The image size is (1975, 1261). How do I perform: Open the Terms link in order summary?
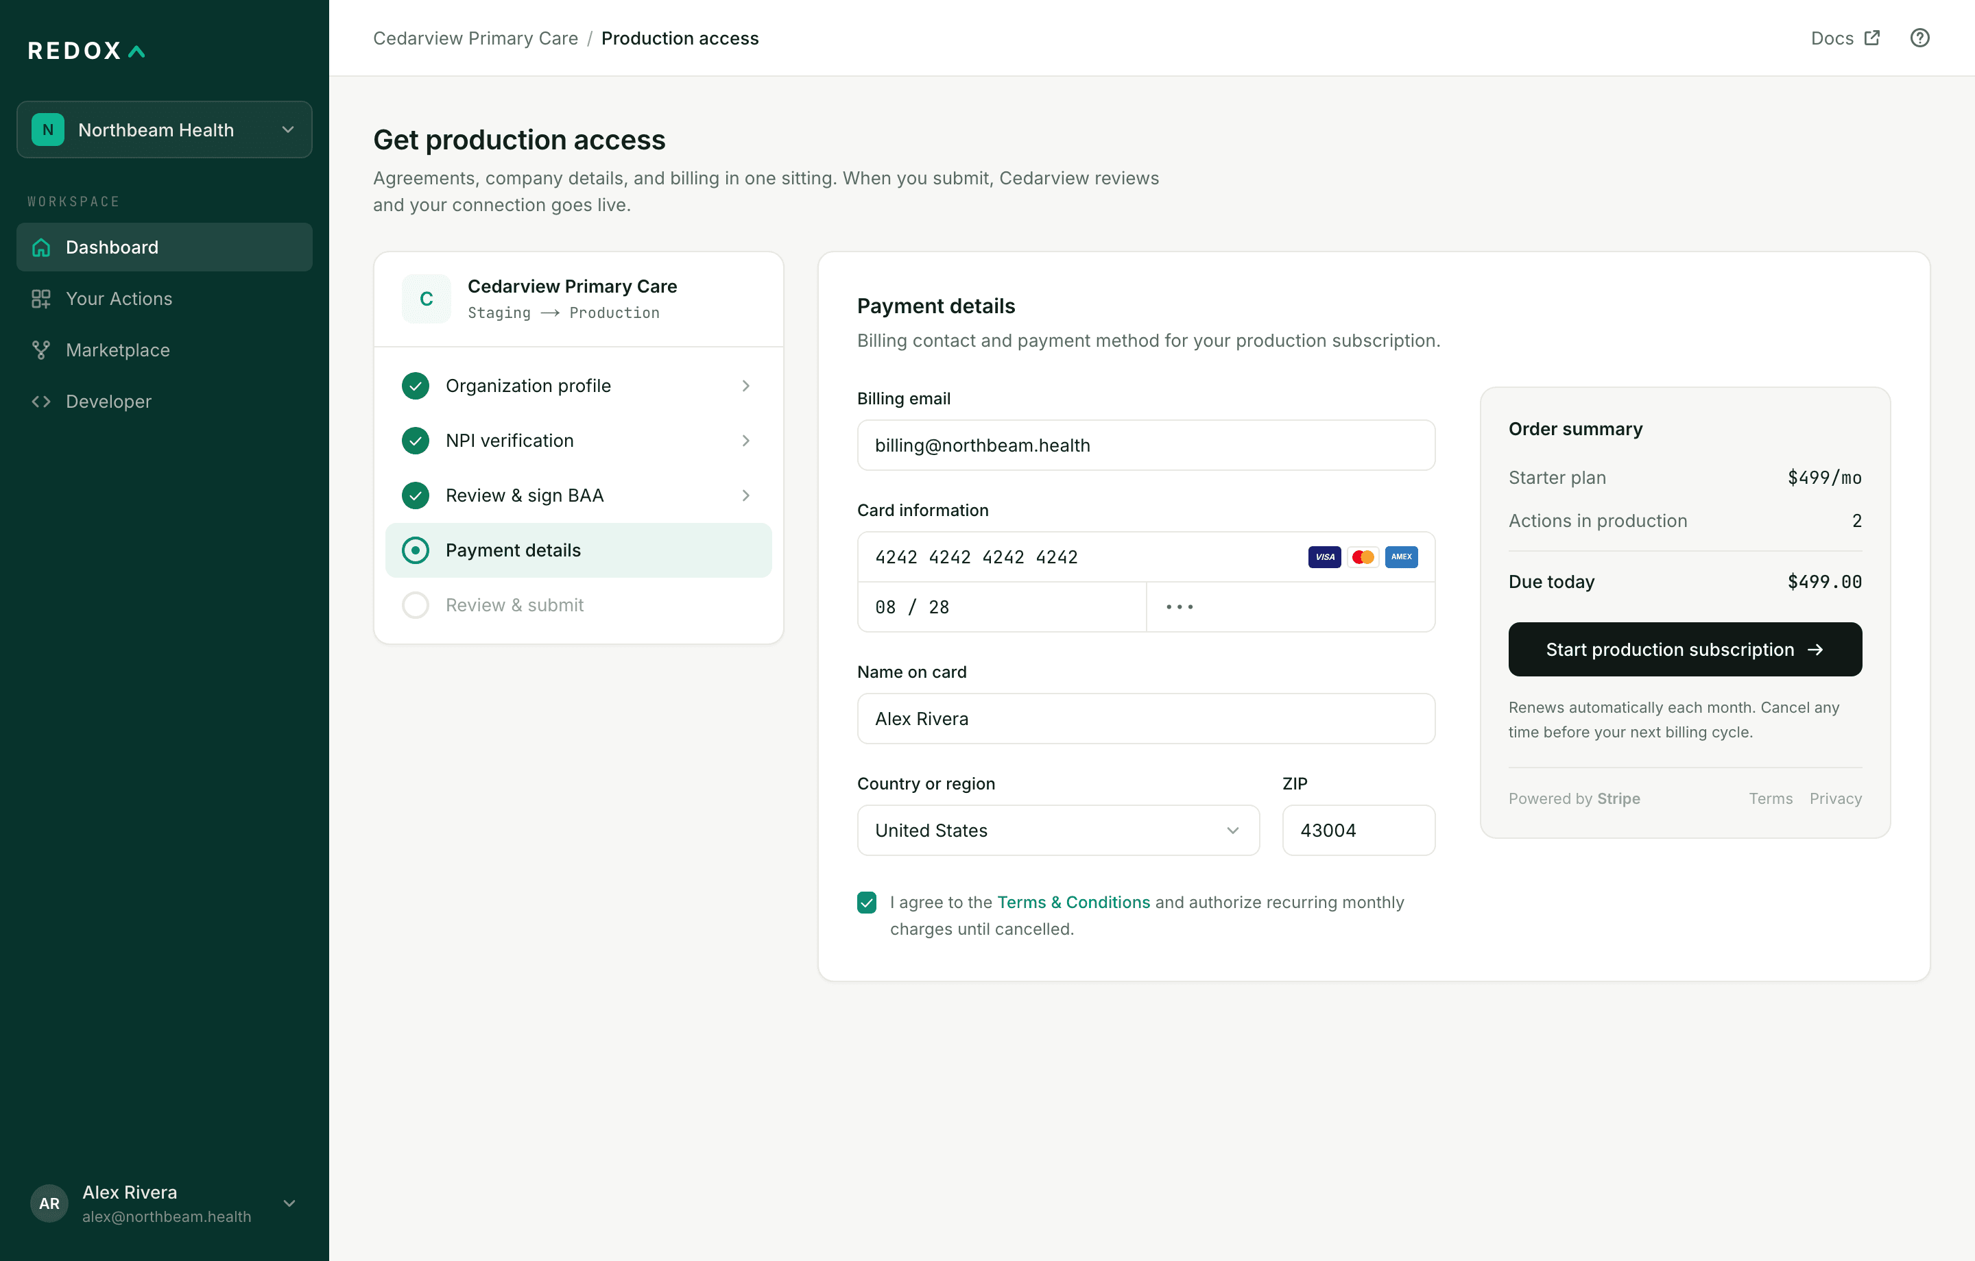1771,798
